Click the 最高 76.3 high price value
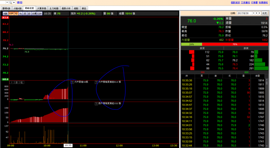The width and height of the screenshot is (270, 148). [221, 31]
